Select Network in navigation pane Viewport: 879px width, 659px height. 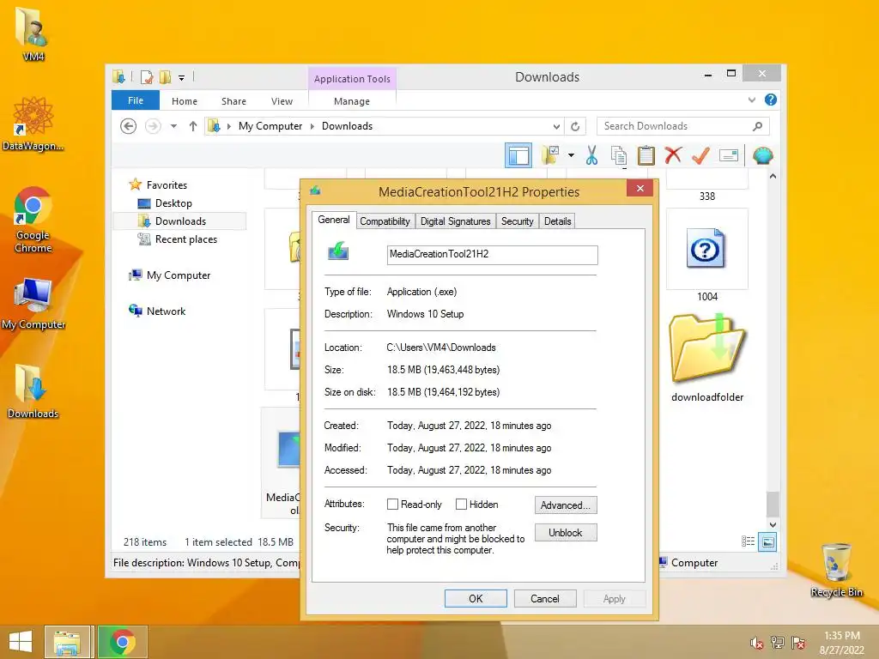pyautogui.click(x=166, y=311)
